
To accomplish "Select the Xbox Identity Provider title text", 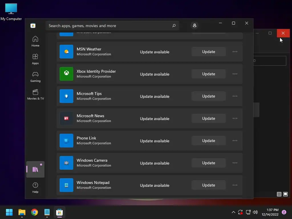I will click(x=96, y=71).
